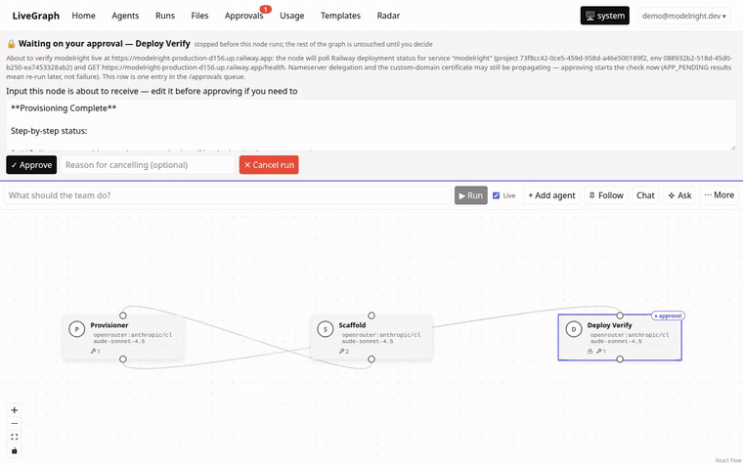Image resolution: width=743 pixels, height=465 pixels.
Task: Zoom in on the graph canvas
Action: pos(15,410)
